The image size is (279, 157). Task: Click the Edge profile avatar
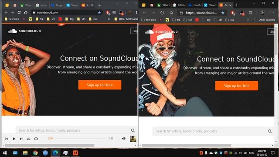click(262, 13)
